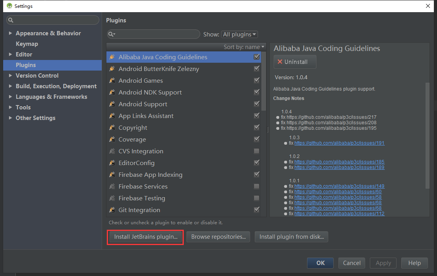Screen dimensions: 437x276
Task: Click the plugin icon beside Android ButterKnife Zelezny
Action: click(x=112, y=69)
